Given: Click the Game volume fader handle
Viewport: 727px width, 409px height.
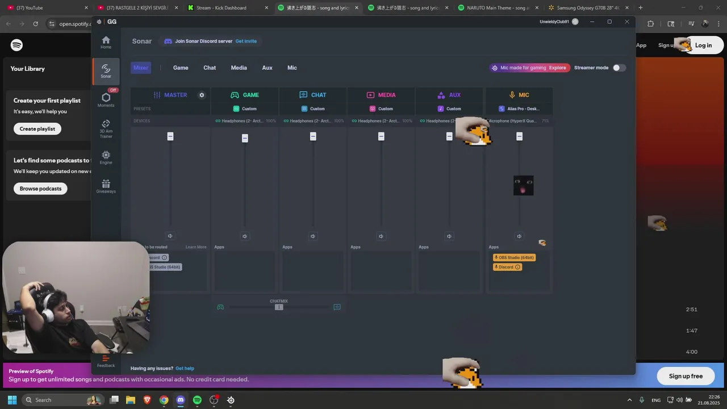Looking at the screenshot, I should pos(245,138).
